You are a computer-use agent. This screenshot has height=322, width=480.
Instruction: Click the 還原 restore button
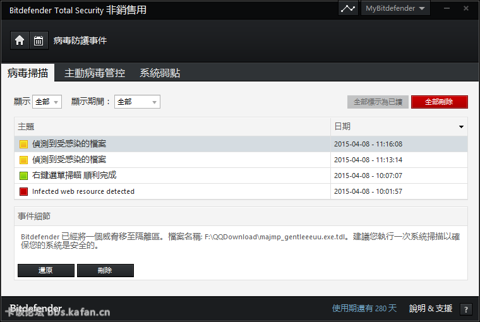tap(46, 271)
